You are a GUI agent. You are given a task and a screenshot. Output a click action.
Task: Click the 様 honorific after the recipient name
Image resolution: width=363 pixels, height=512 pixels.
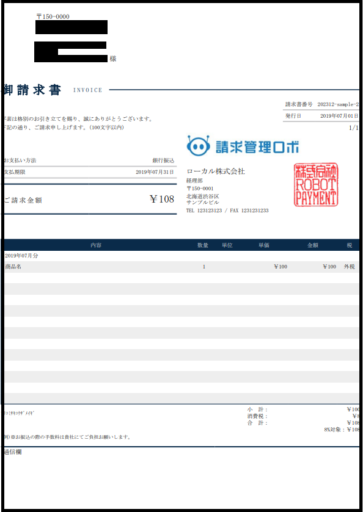[113, 59]
